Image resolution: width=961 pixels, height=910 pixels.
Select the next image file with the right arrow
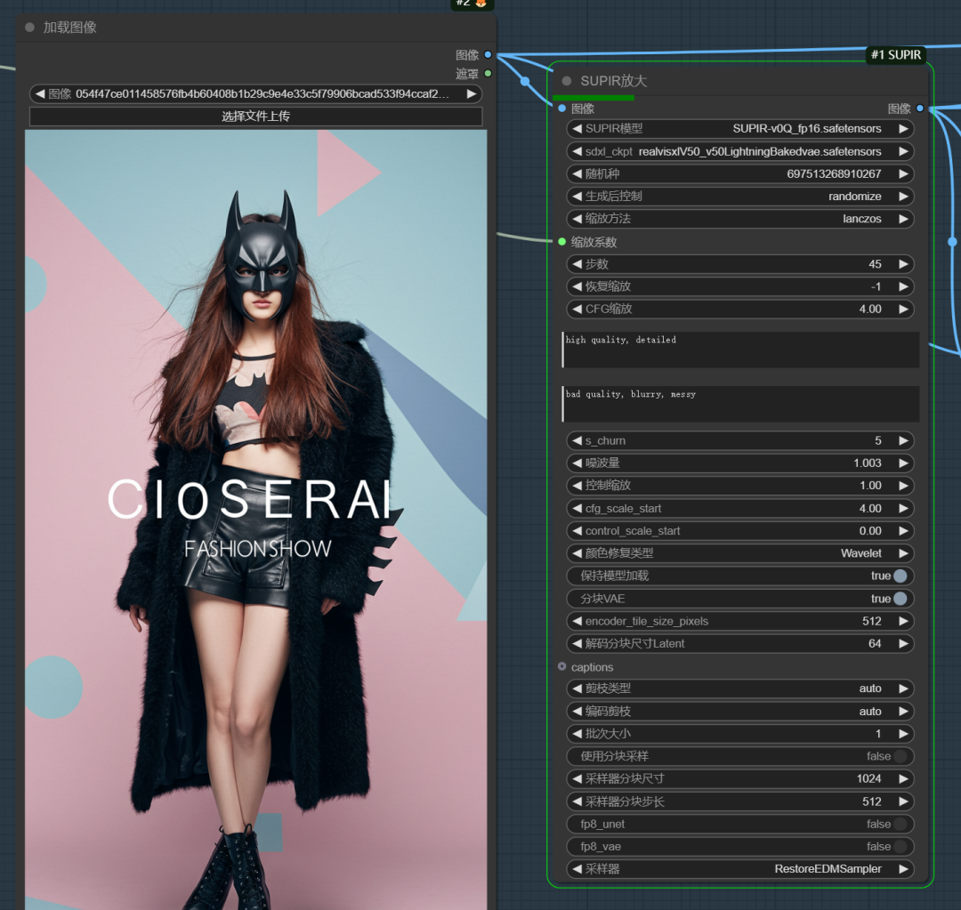(x=472, y=93)
